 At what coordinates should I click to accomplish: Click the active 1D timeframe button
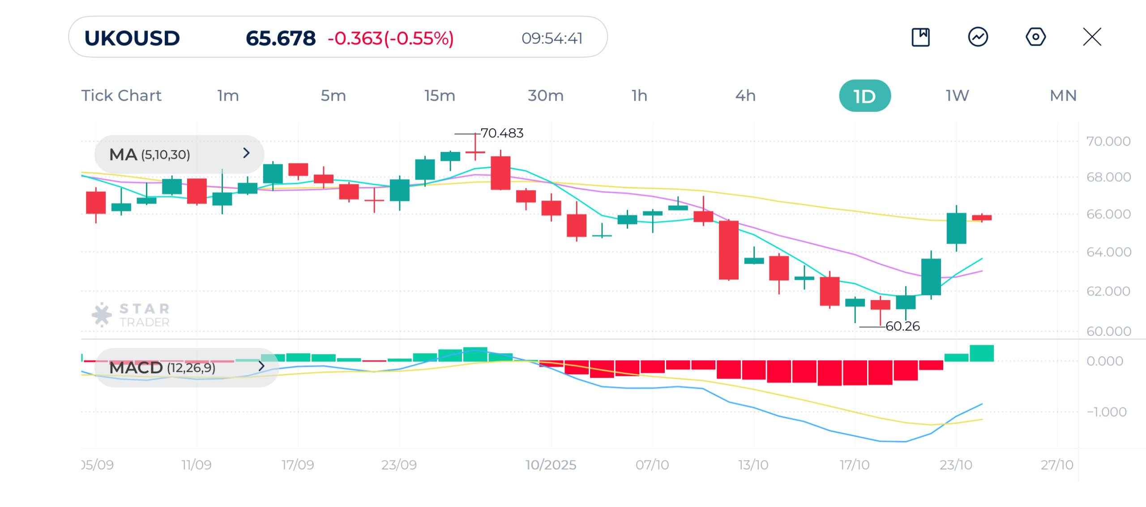[x=864, y=96]
